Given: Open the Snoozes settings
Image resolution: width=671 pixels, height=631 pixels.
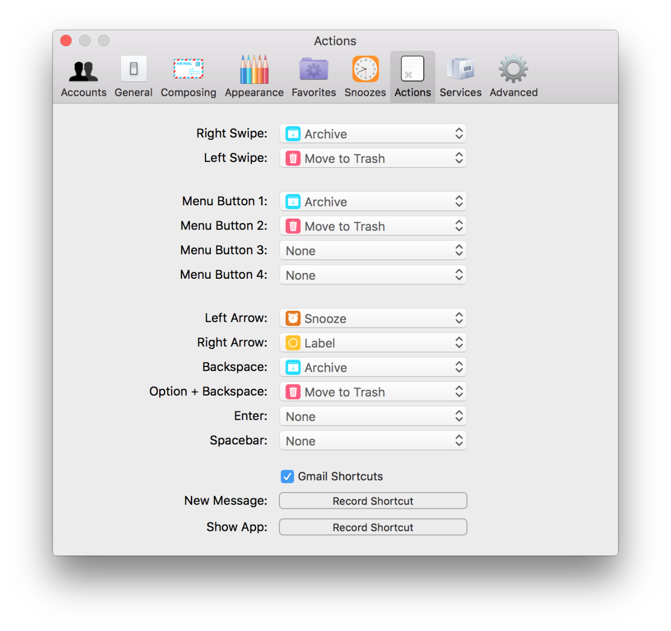Looking at the screenshot, I should click(x=365, y=76).
